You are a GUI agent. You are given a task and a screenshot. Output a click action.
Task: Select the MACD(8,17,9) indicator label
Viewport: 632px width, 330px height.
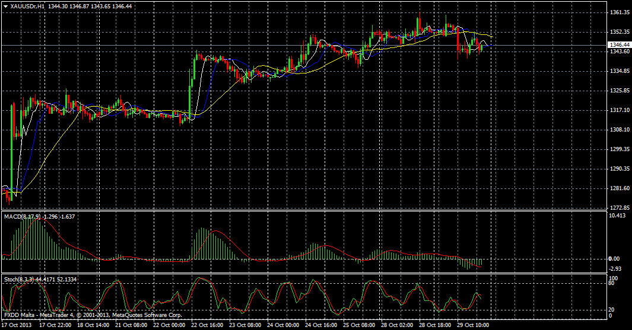(x=23, y=217)
